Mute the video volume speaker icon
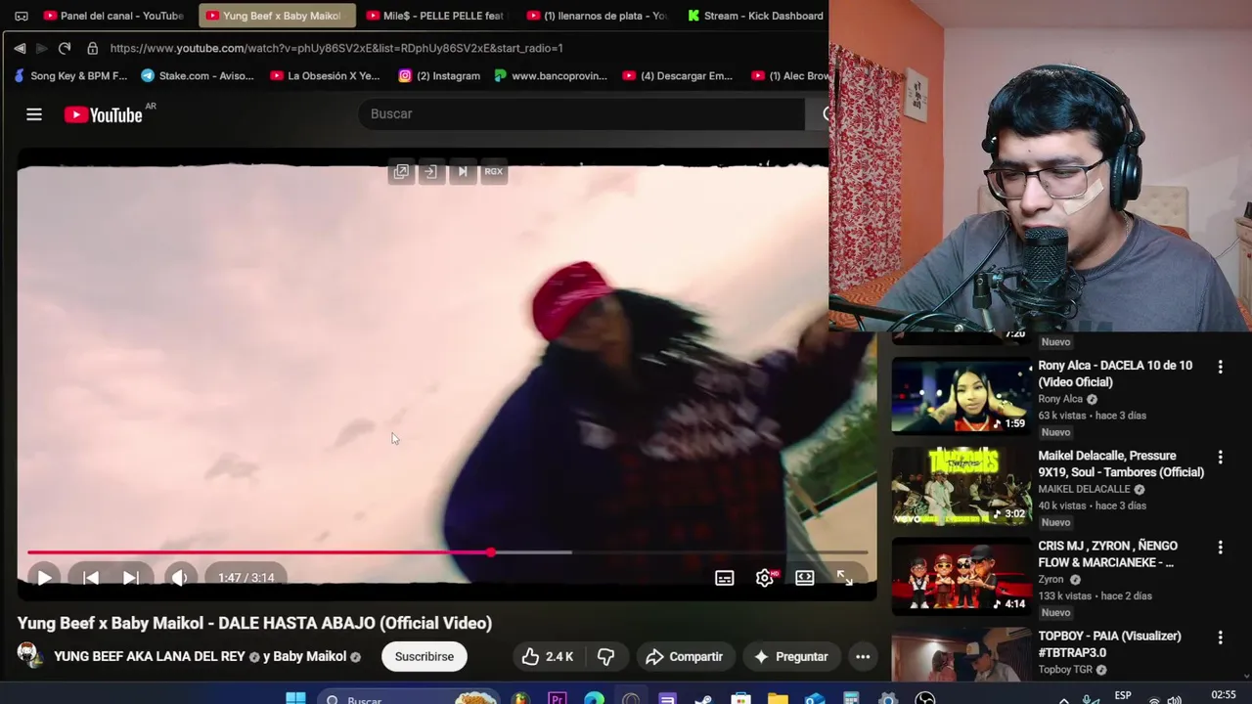The width and height of the screenshot is (1252, 704). coord(179,578)
